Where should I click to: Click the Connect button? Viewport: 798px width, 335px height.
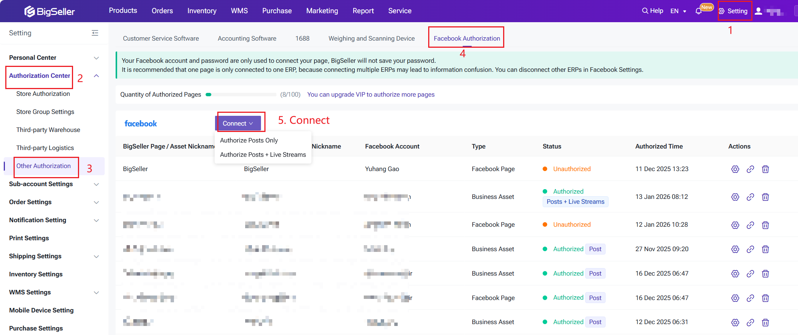[238, 123]
